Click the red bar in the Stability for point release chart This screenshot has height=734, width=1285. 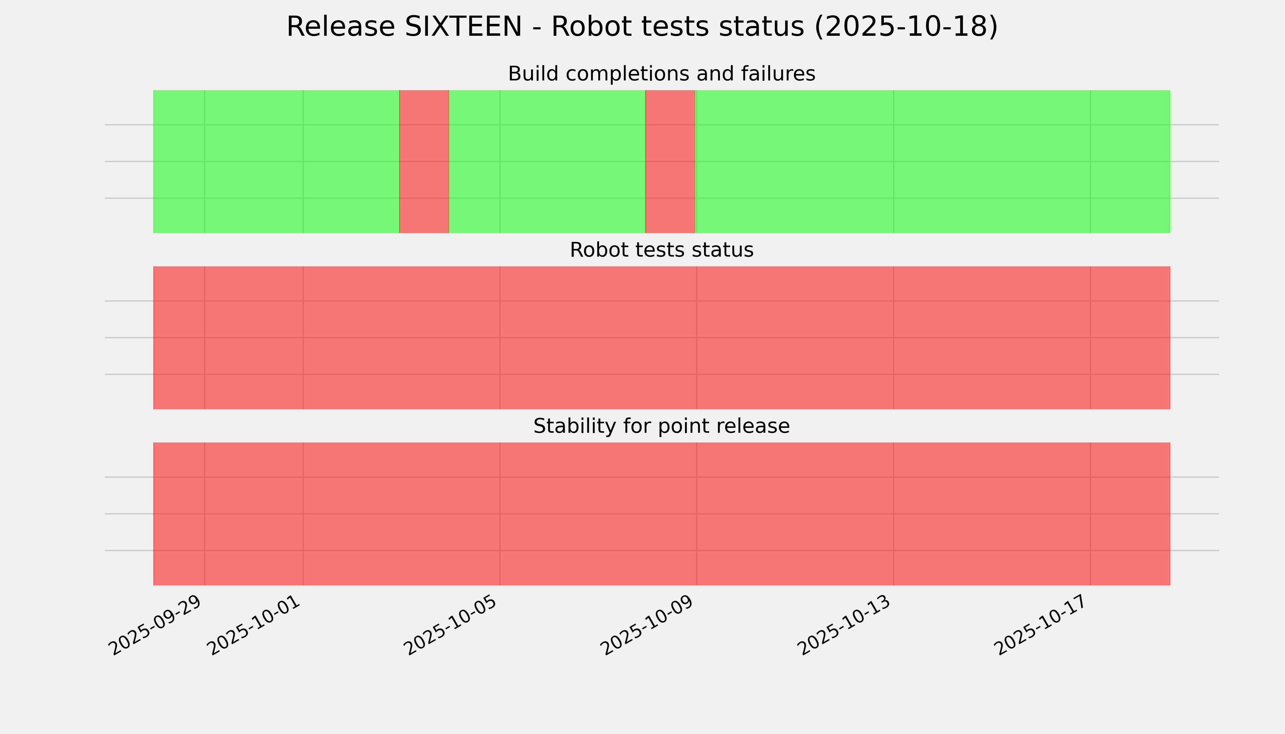pyautogui.click(x=661, y=514)
